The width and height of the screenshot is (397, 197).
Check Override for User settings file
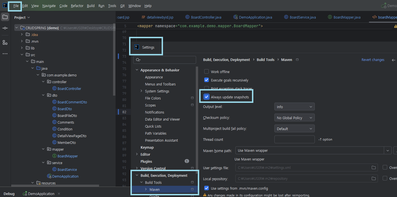[385, 167]
